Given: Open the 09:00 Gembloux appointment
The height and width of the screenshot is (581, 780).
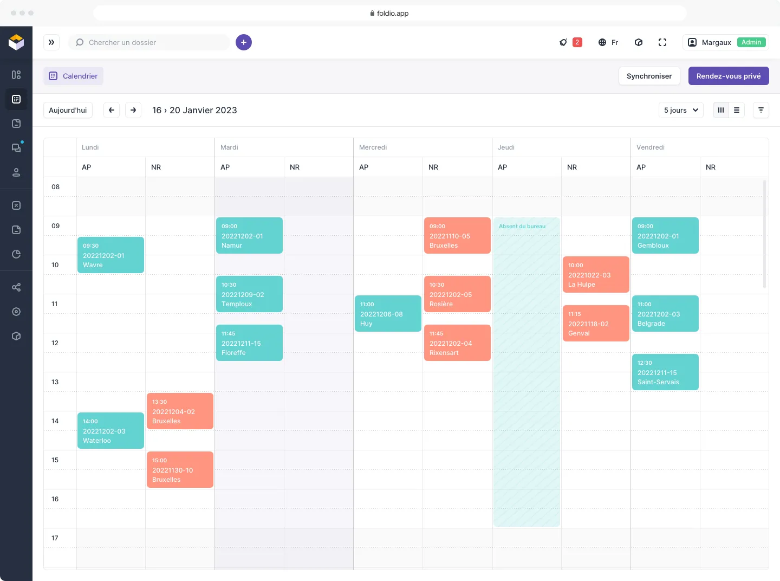Looking at the screenshot, I should pyautogui.click(x=665, y=235).
